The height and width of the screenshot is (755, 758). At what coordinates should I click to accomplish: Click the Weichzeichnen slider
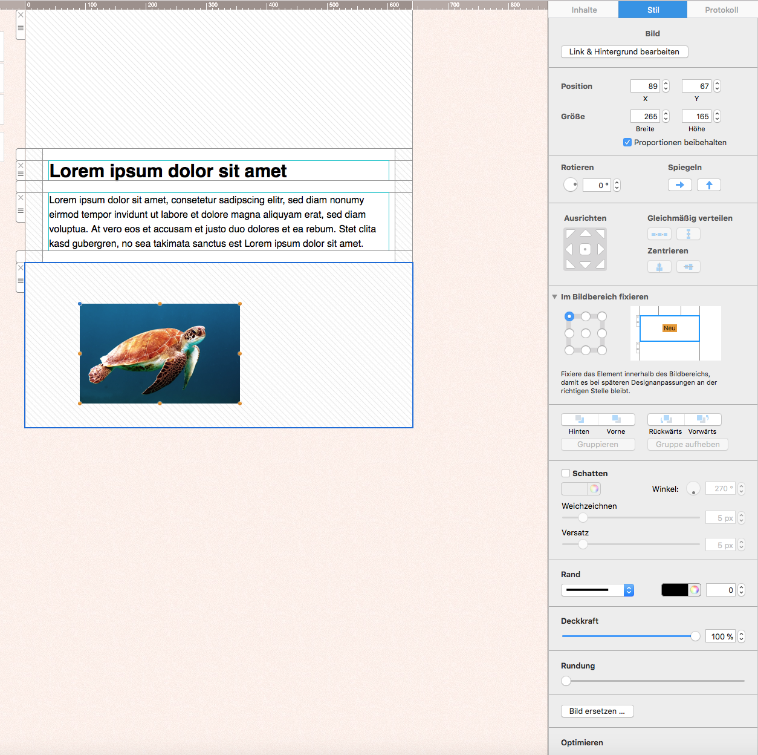tap(631, 517)
